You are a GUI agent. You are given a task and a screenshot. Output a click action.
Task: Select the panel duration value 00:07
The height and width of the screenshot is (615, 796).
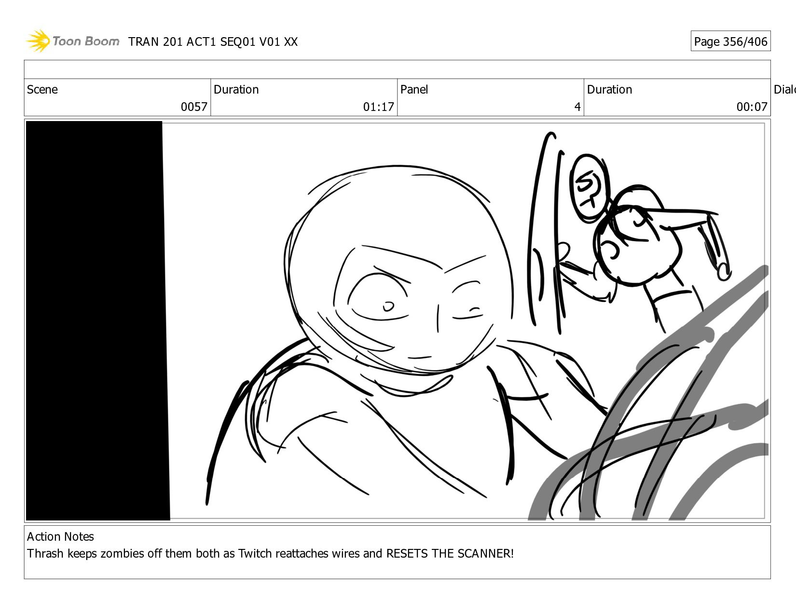click(x=752, y=107)
